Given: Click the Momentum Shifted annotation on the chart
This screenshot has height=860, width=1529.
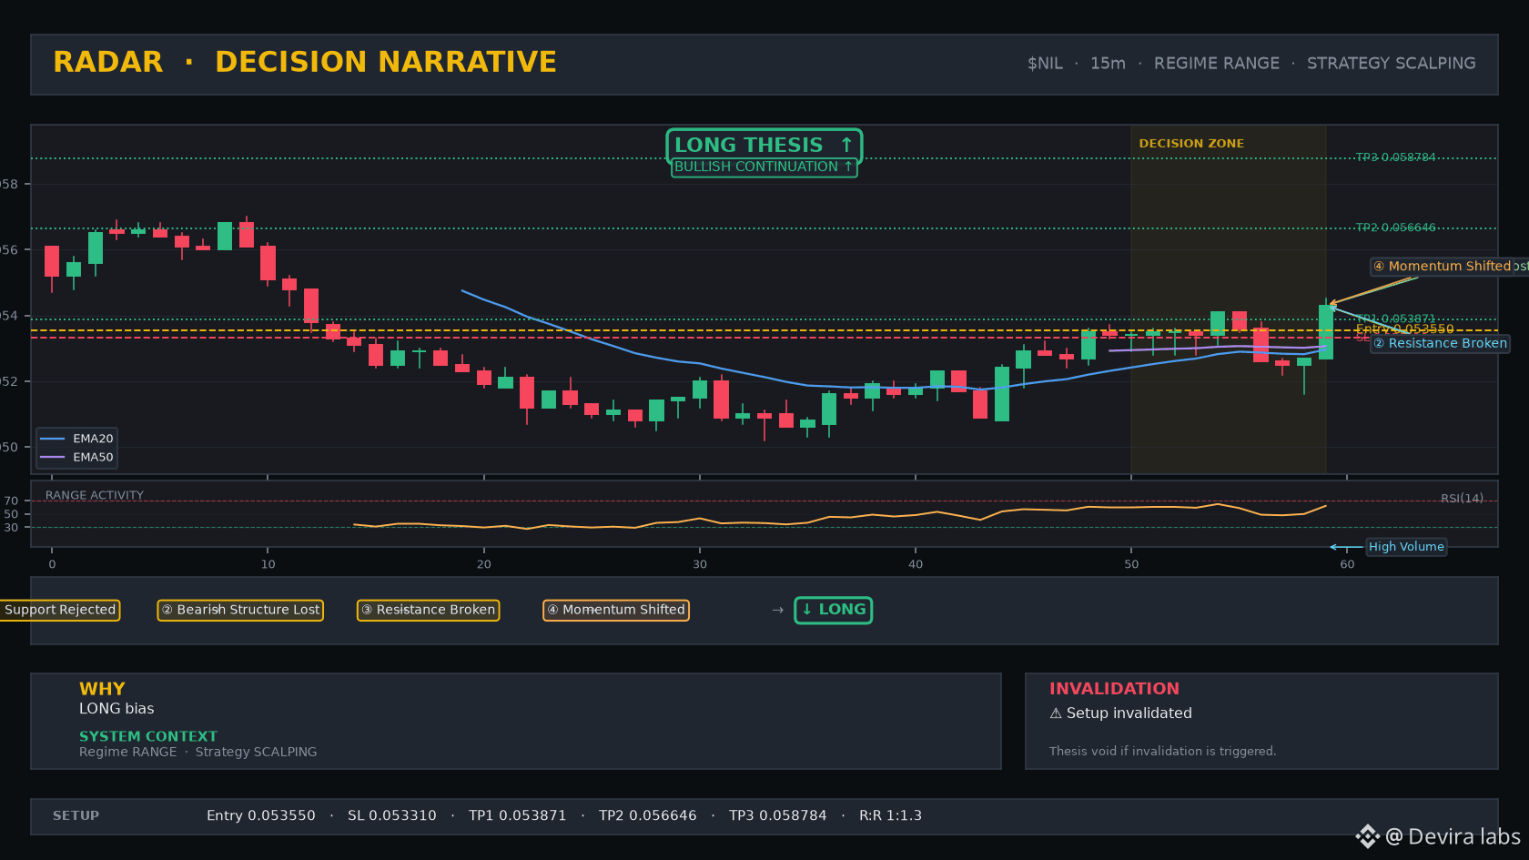Looking at the screenshot, I should click(x=1443, y=267).
